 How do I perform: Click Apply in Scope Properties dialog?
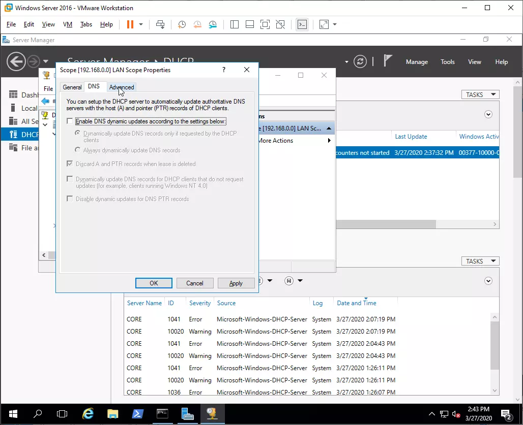236,283
